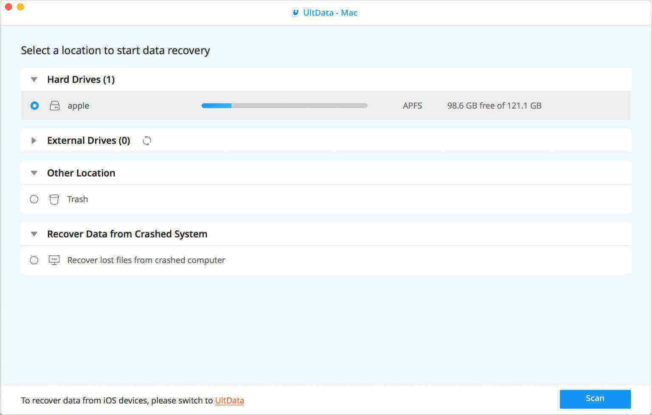Close the window with the red button
Screen dimensions: 652x415
coord(8,7)
